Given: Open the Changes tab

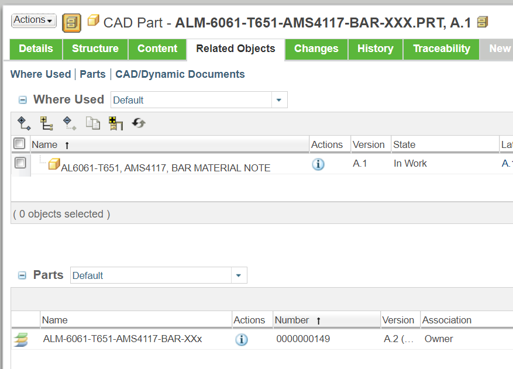Looking at the screenshot, I should point(316,49).
